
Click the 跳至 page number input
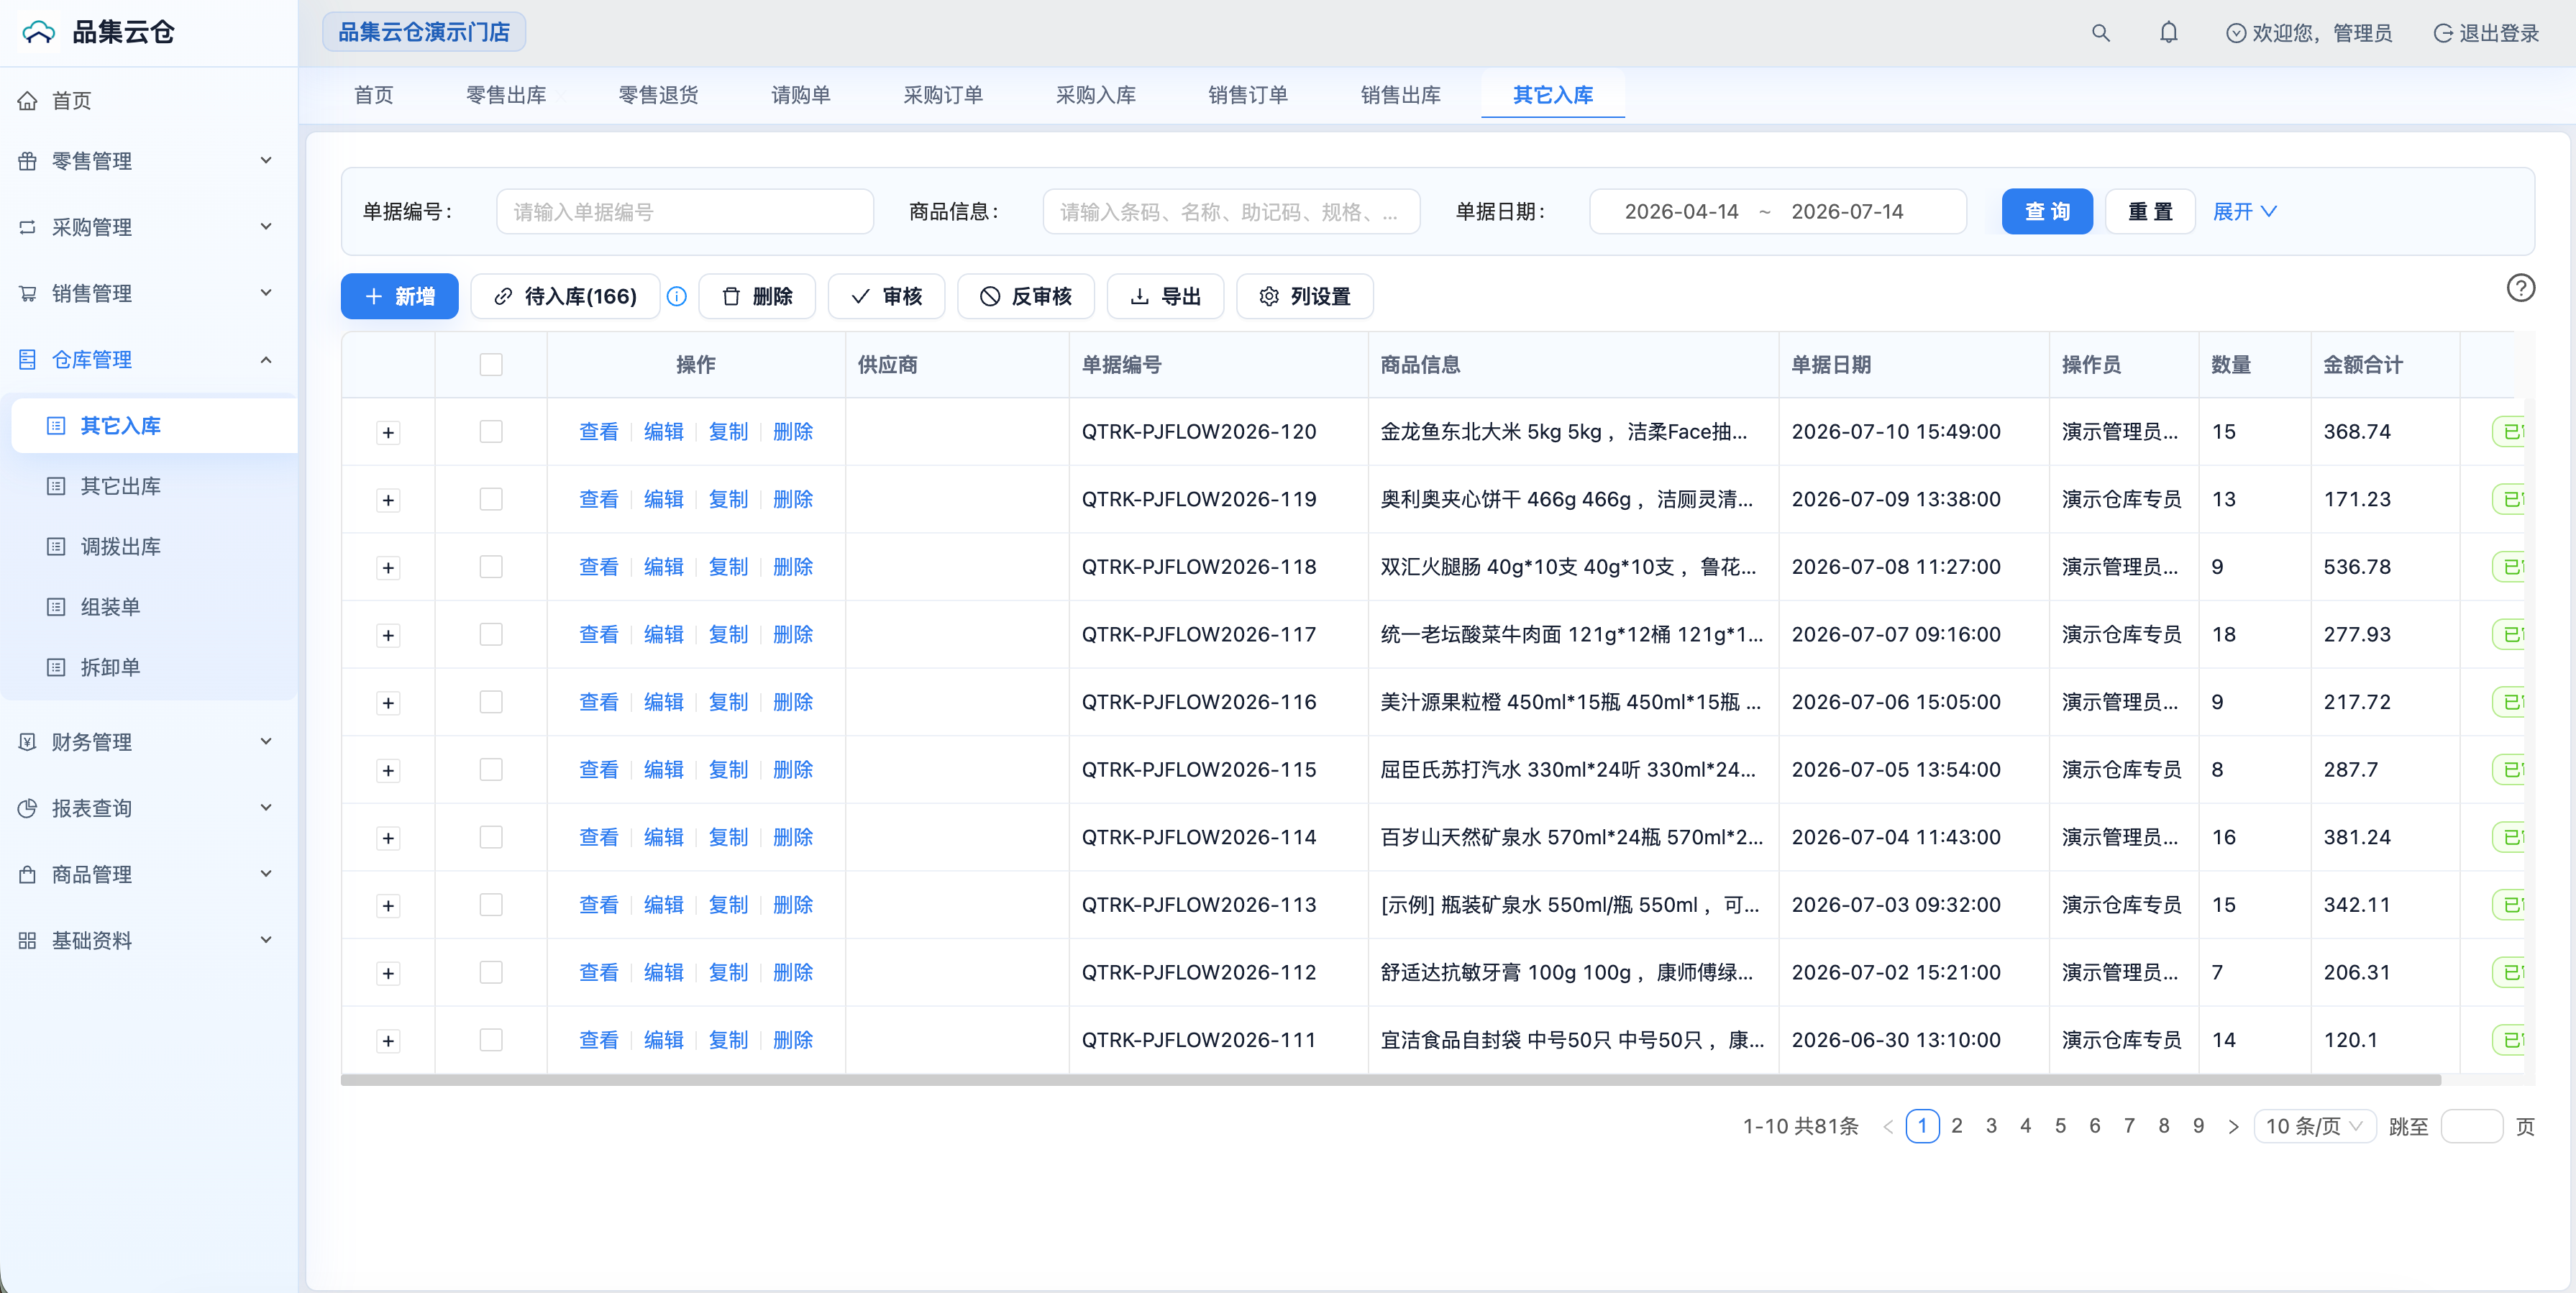(2471, 1127)
